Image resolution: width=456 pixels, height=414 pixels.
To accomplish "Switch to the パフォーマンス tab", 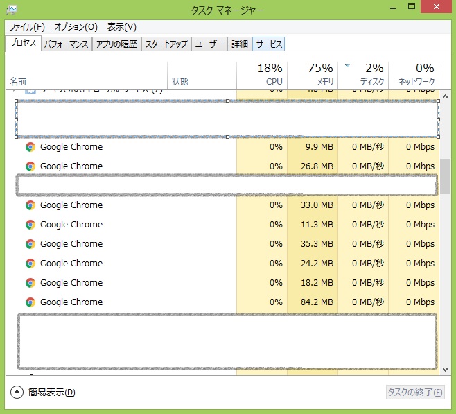I will click(67, 44).
